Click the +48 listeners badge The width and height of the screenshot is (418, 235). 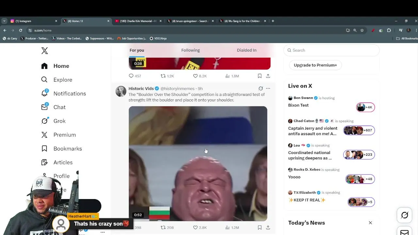tap(360, 179)
